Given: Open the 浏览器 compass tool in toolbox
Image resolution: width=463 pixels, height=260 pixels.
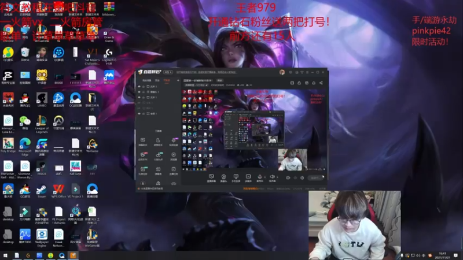Looking at the screenshot, I should [x=173, y=156].
